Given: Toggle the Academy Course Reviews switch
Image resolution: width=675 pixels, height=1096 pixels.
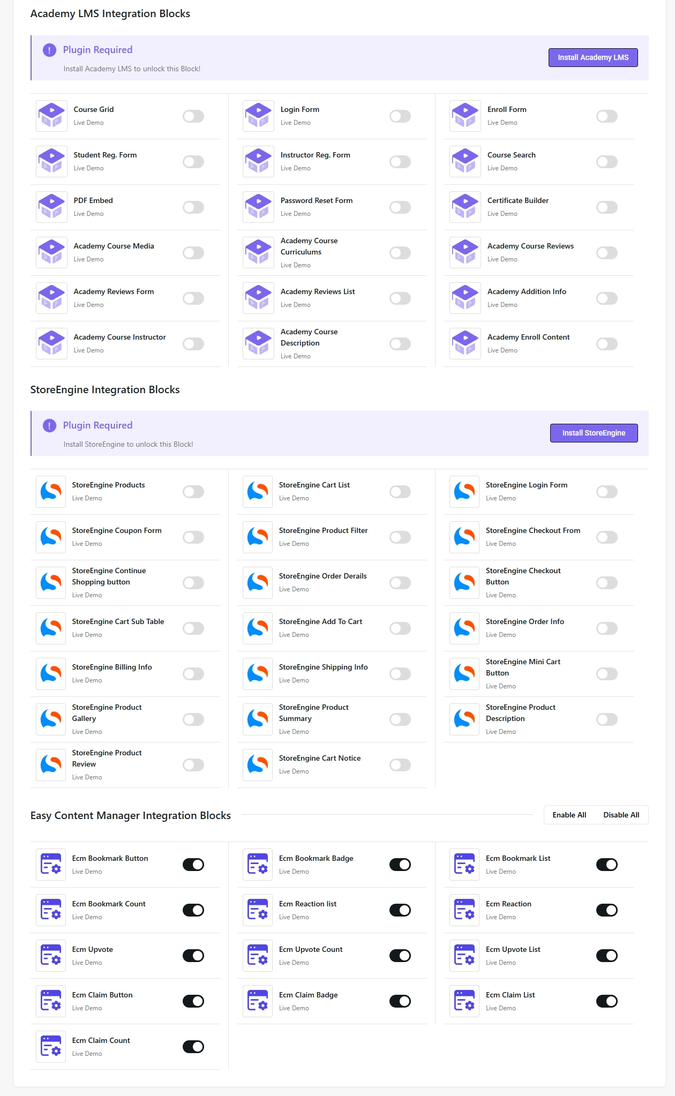Looking at the screenshot, I should click(x=607, y=253).
